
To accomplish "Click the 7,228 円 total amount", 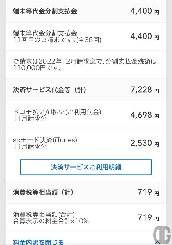I will pyautogui.click(x=145, y=90).
